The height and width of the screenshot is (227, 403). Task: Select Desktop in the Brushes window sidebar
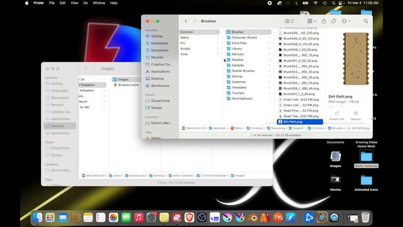(x=157, y=78)
